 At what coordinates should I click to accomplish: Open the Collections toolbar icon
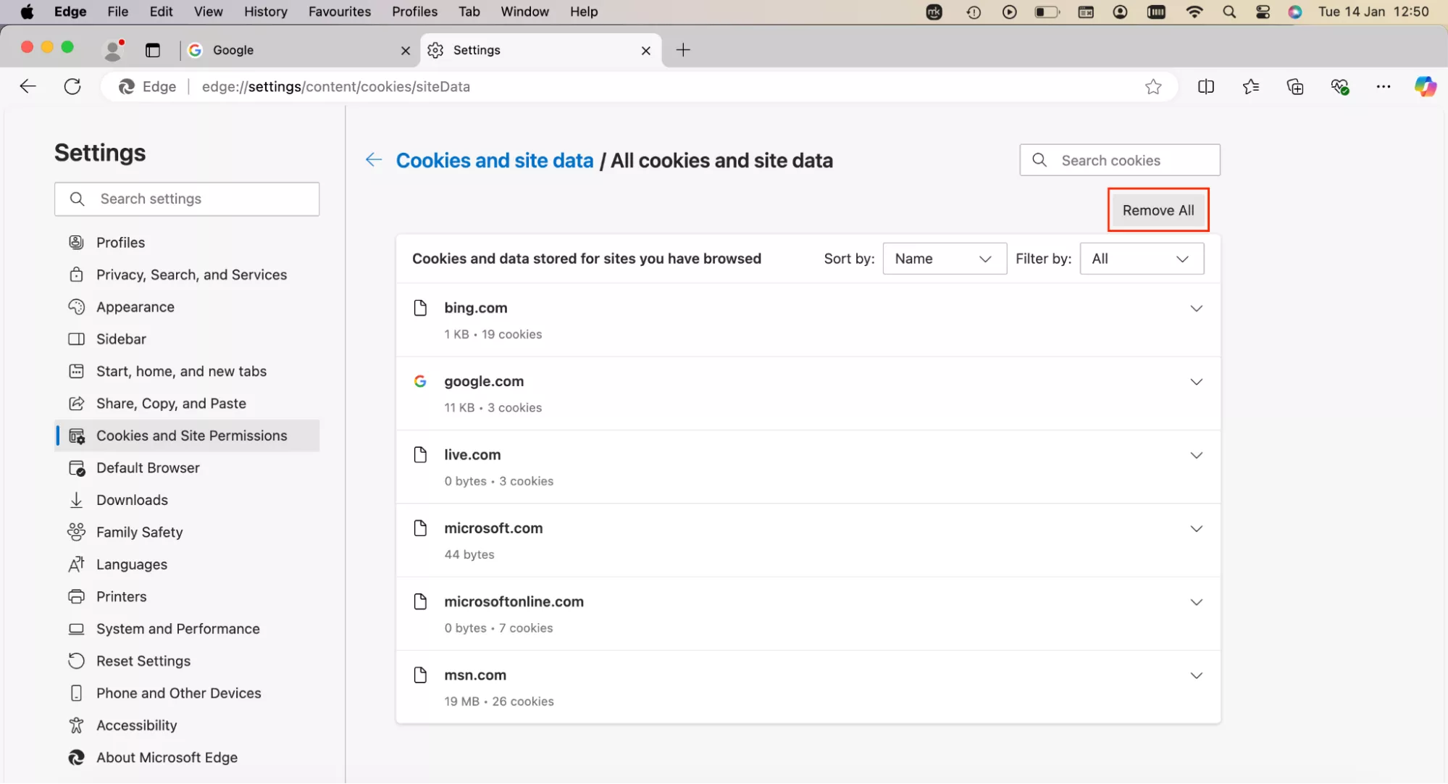pos(1295,87)
